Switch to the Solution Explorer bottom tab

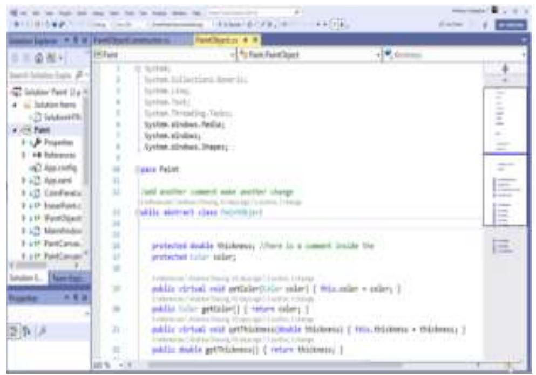click(x=26, y=278)
